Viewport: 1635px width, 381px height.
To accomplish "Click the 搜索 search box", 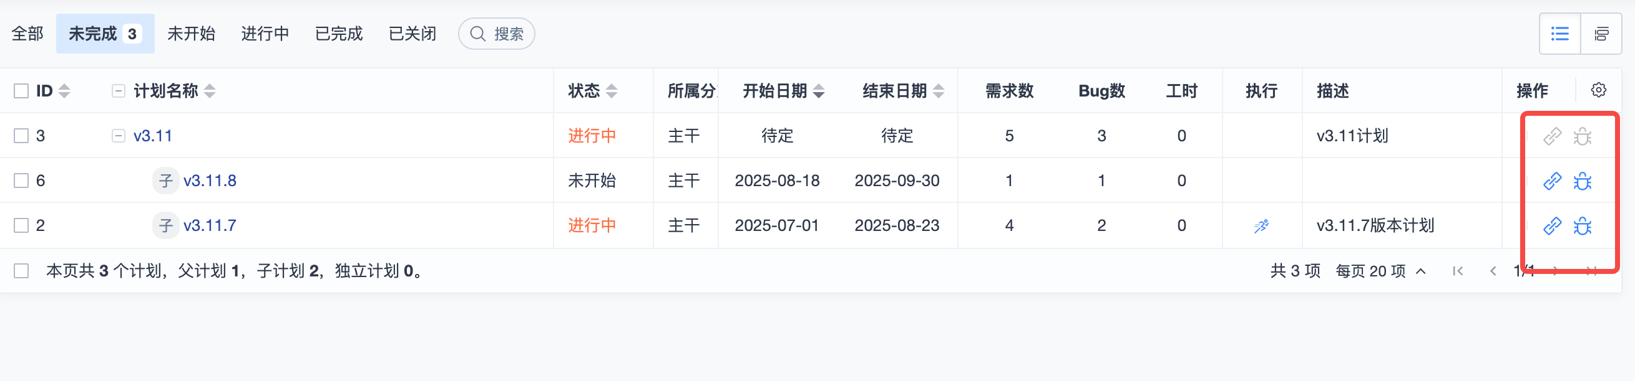I will coord(496,34).
